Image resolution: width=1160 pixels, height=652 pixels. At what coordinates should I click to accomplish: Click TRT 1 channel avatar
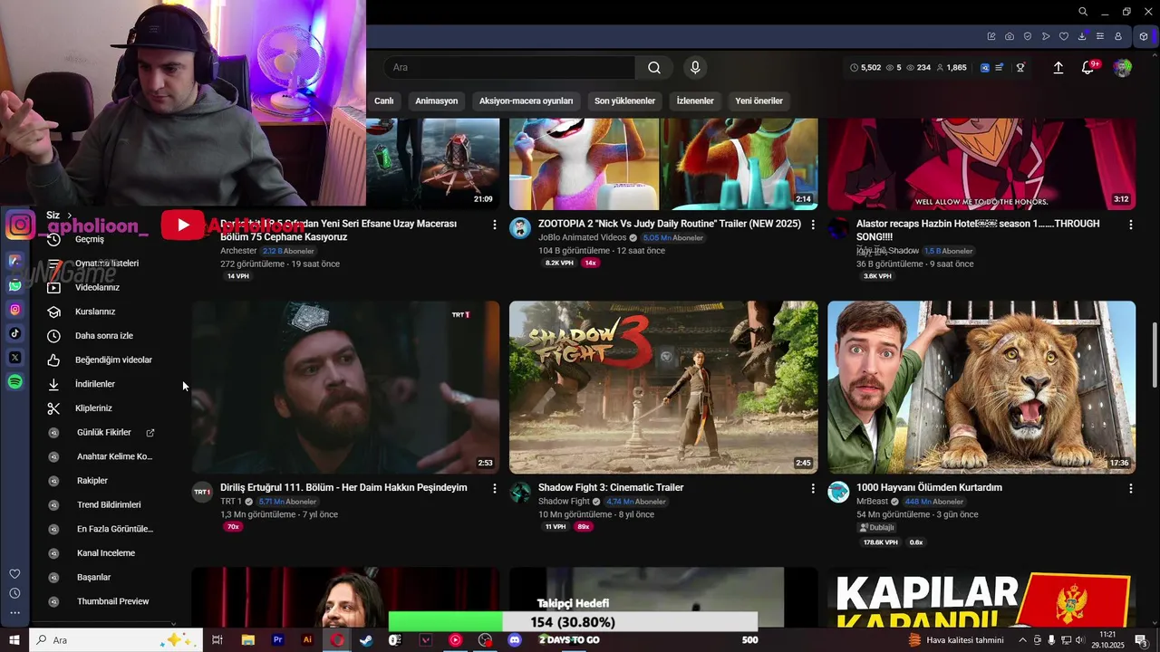pyautogui.click(x=202, y=492)
